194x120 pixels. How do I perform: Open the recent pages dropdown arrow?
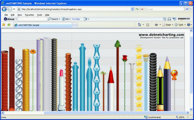[14, 9]
